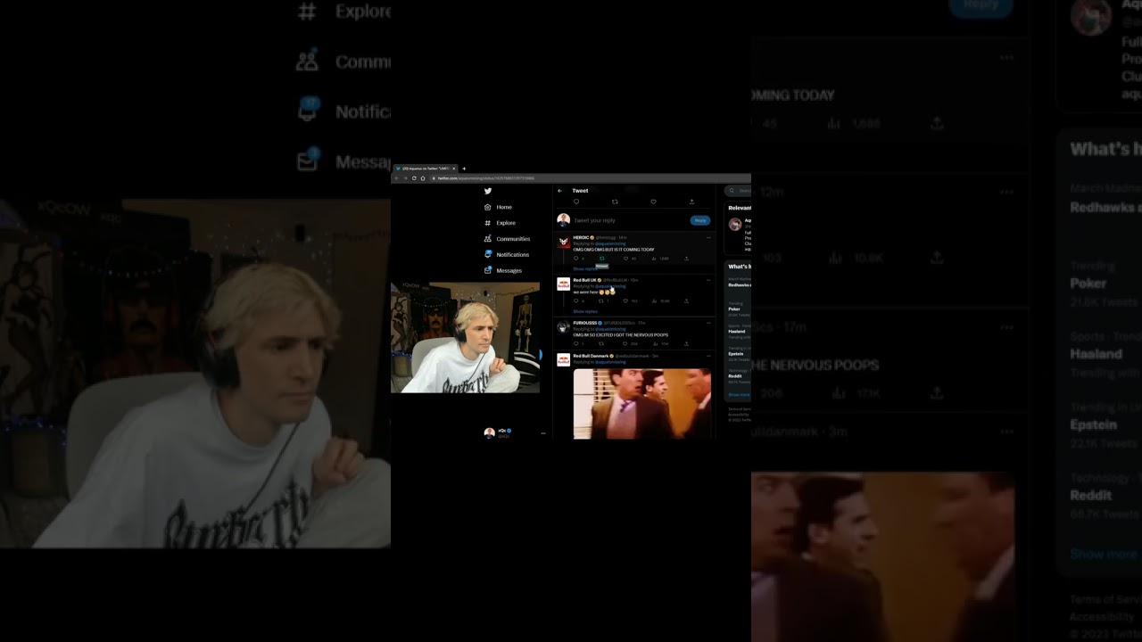The height and width of the screenshot is (642, 1142).
Task: Close the Aquarius on Twitter browser tab
Action: coord(454,169)
